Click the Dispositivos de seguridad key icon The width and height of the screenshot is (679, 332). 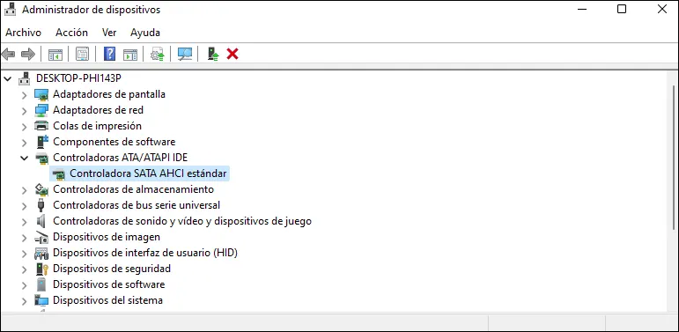(41, 269)
